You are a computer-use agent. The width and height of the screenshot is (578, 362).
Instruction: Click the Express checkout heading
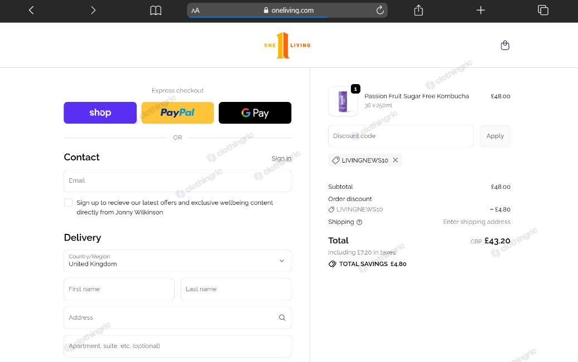click(x=177, y=90)
